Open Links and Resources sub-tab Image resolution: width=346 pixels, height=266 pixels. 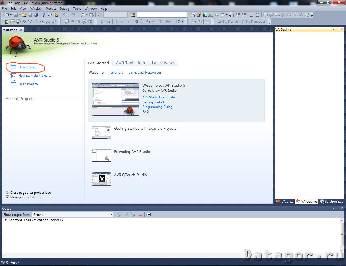[145, 72]
